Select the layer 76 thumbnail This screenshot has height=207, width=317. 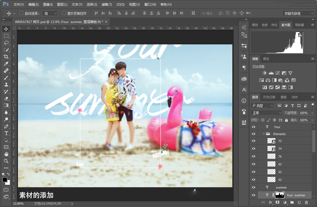tap(271, 156)
